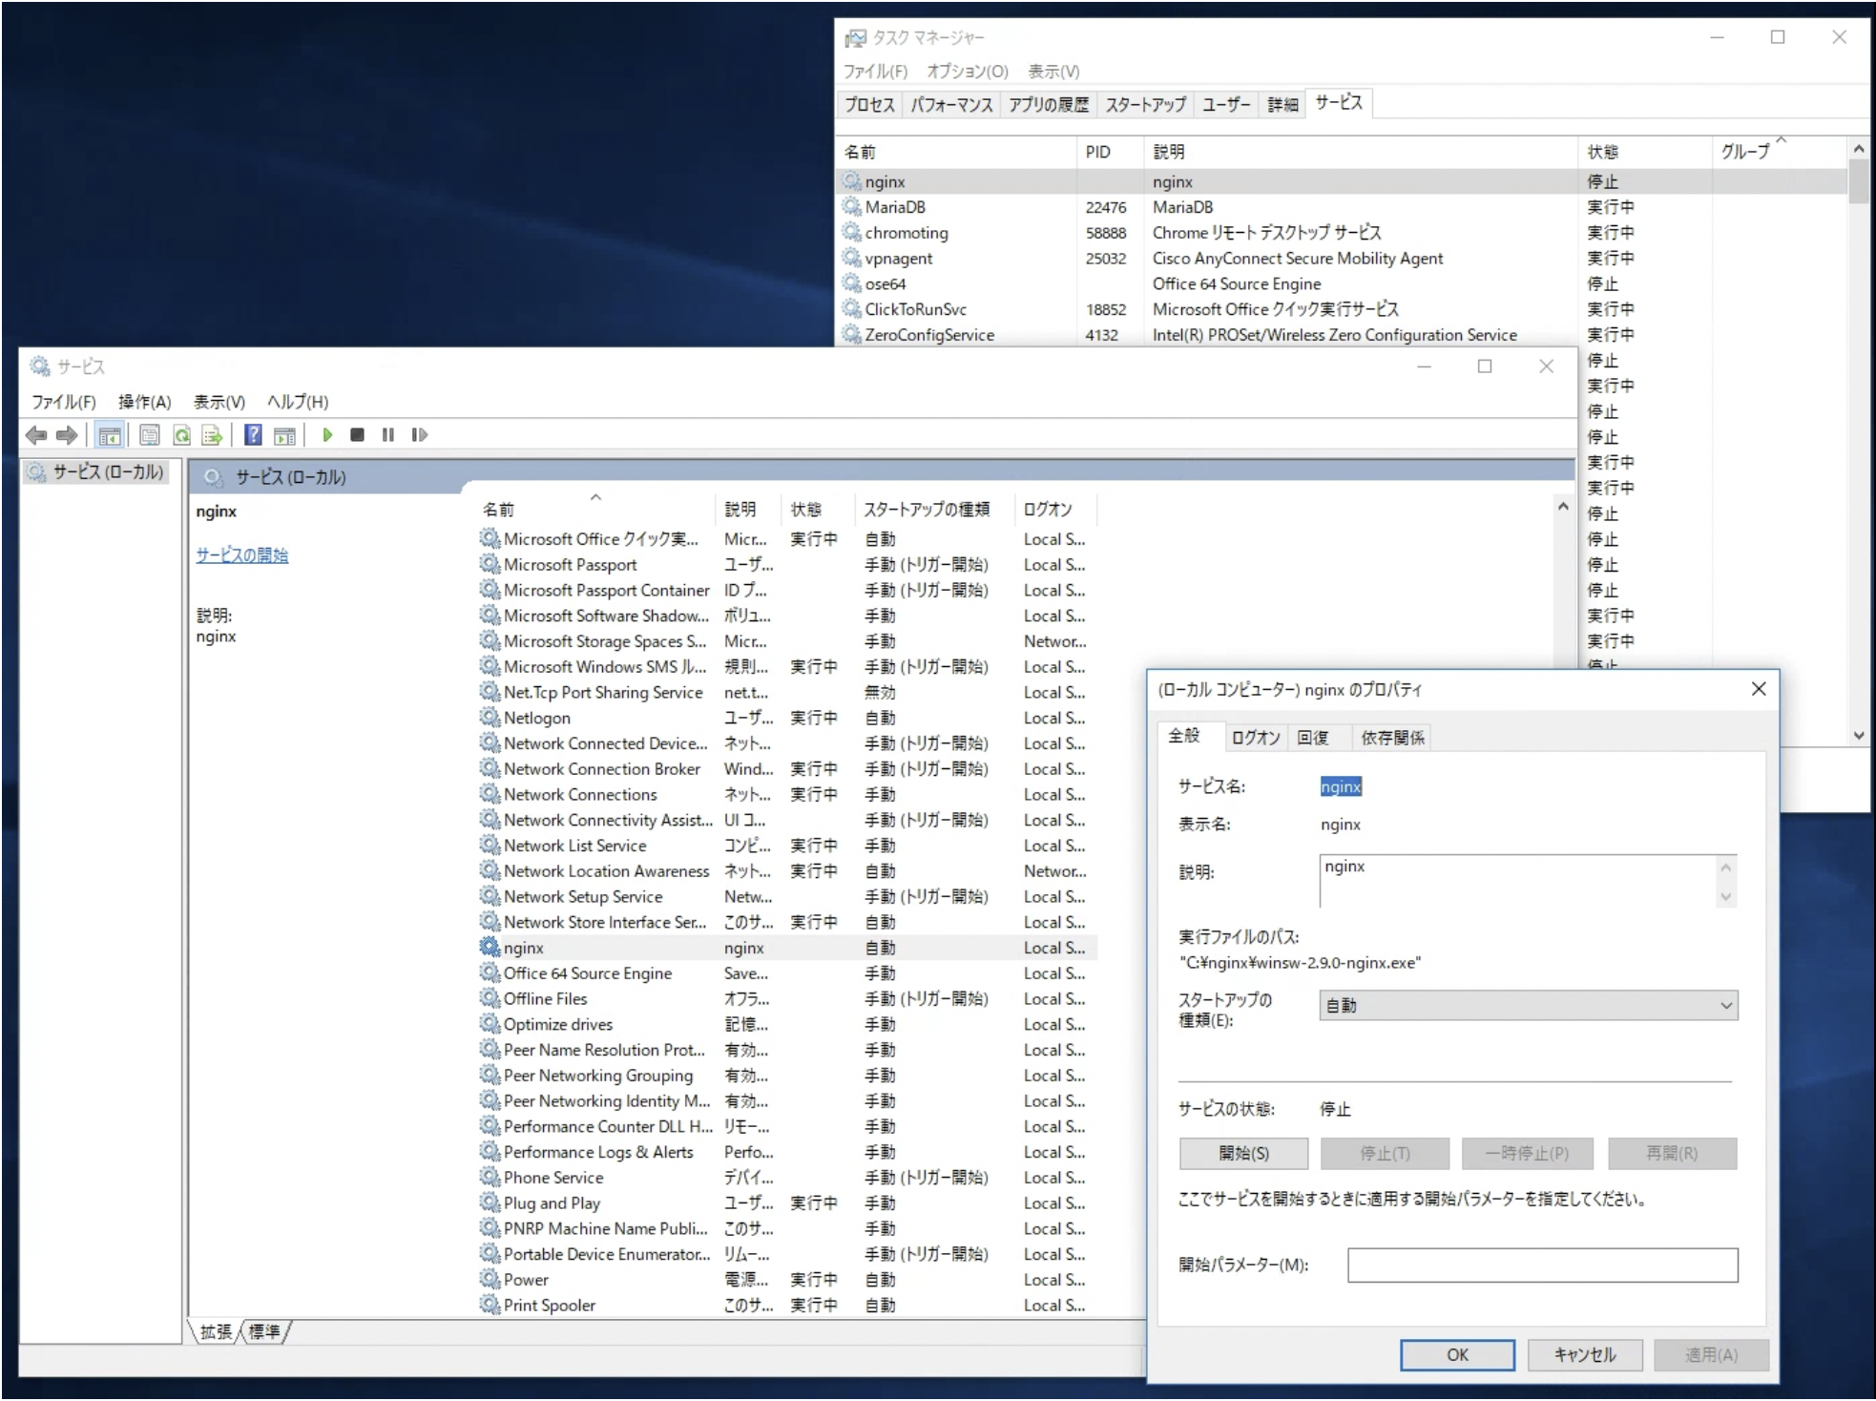Select サービス (ローカル) in the left tree pane
The image size is (1876, 1401).
tap(95, 470)
